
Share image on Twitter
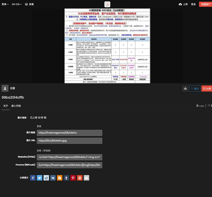39,178
